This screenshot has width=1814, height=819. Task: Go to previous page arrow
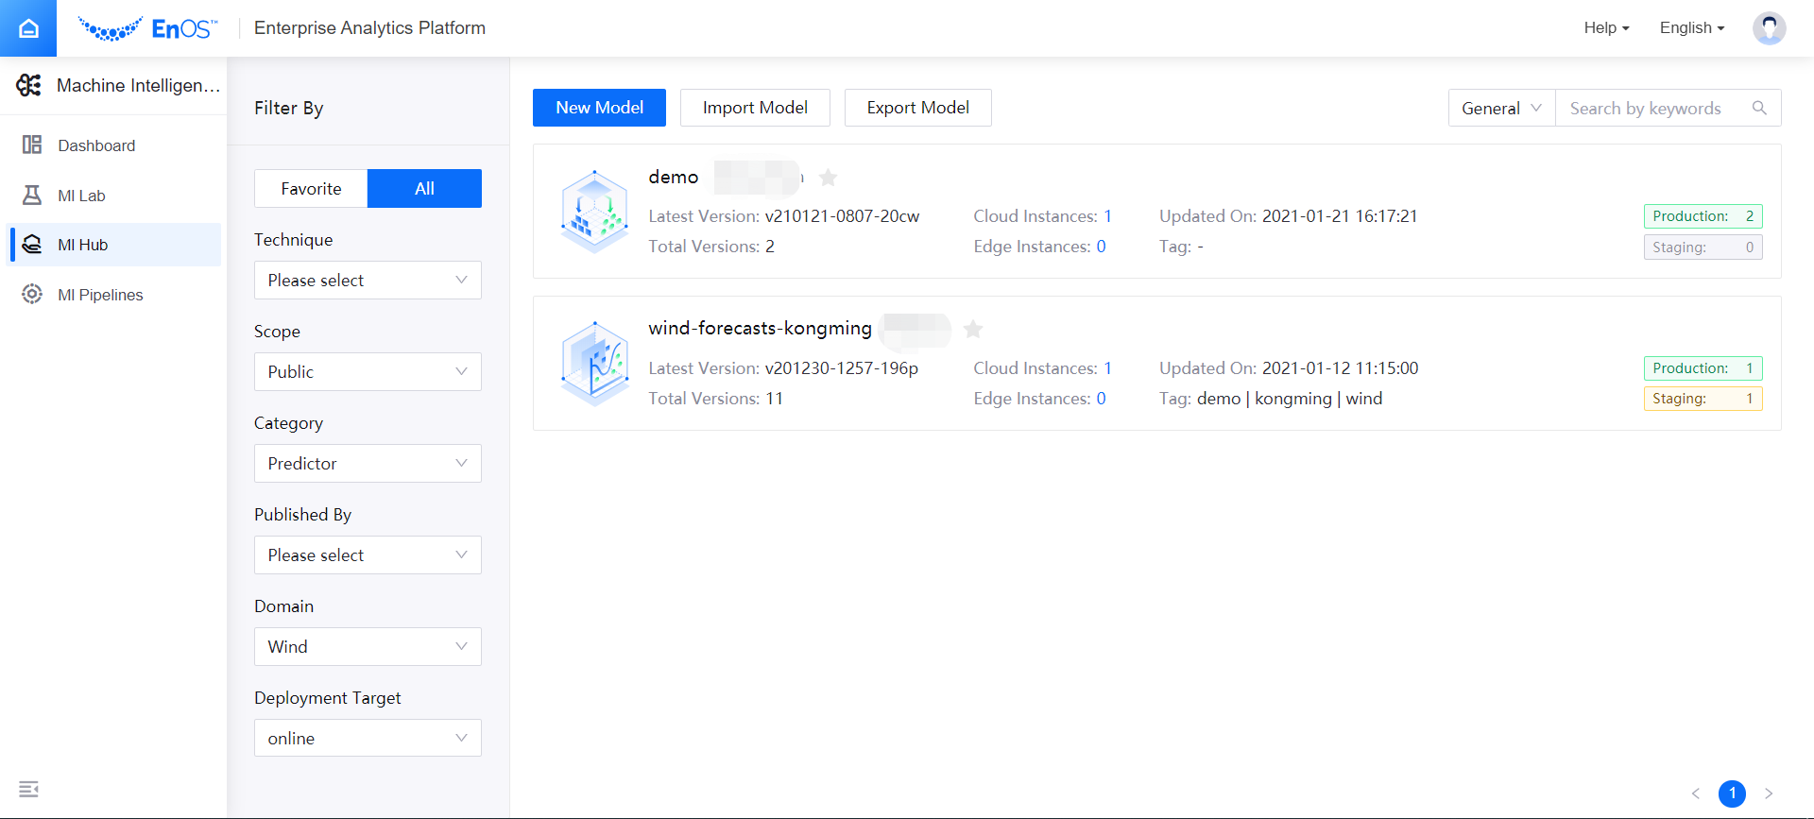(1696, 793)
